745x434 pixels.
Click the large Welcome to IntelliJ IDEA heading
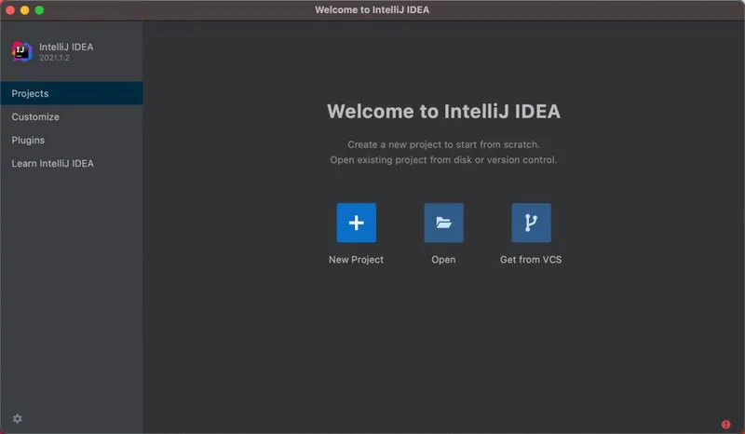[x=443, y=112]
